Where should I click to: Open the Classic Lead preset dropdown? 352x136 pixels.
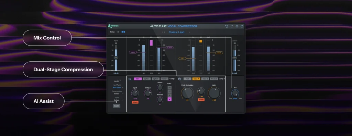[x=189, y=32]
